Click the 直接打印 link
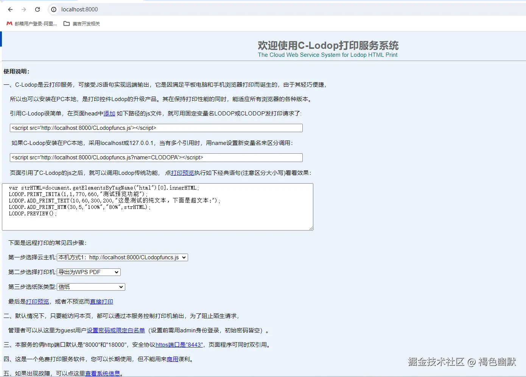 point(101,301)
